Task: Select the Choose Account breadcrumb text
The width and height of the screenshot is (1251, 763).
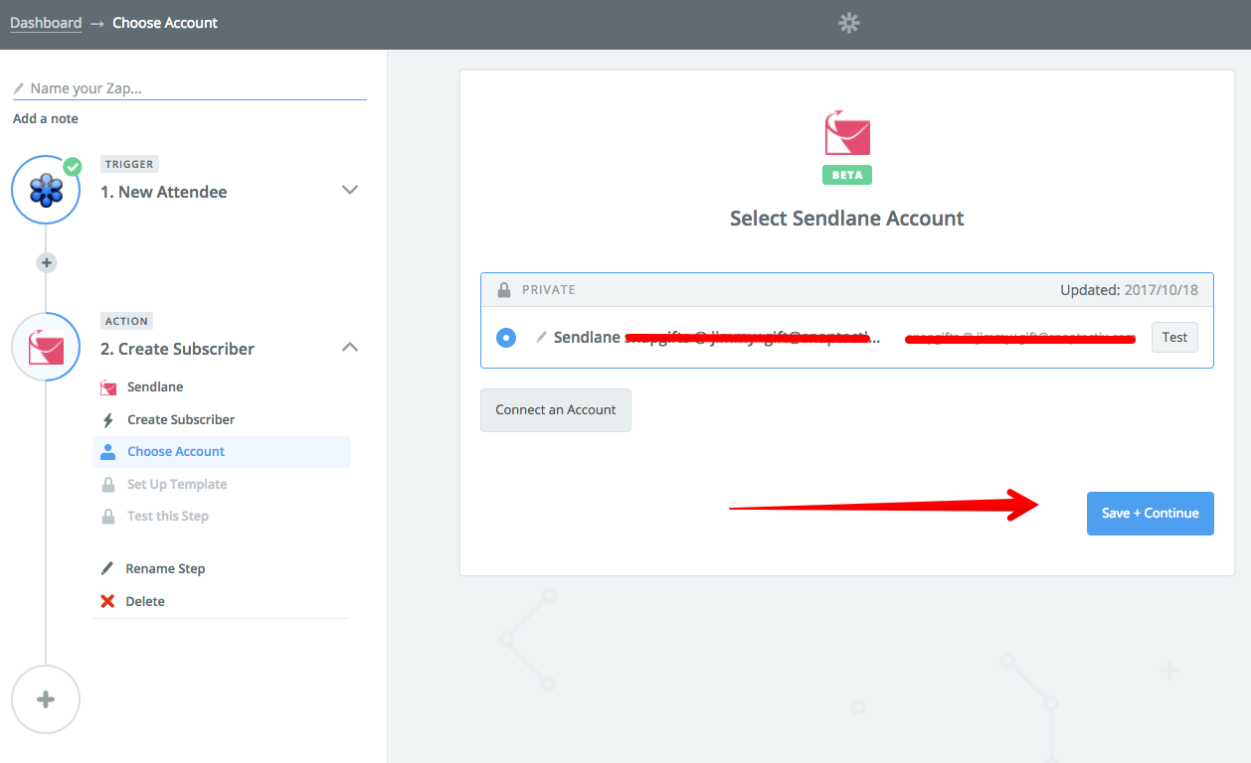Action: [x=165, y=22]
